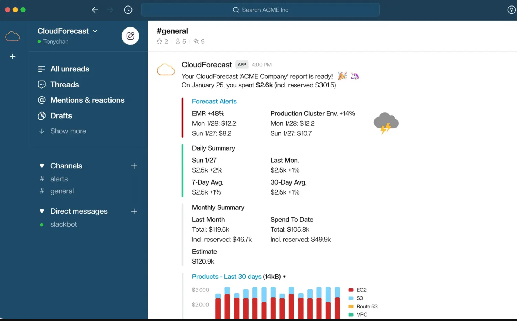Compose a new message
517x321 pixels.
pos(130,36)
